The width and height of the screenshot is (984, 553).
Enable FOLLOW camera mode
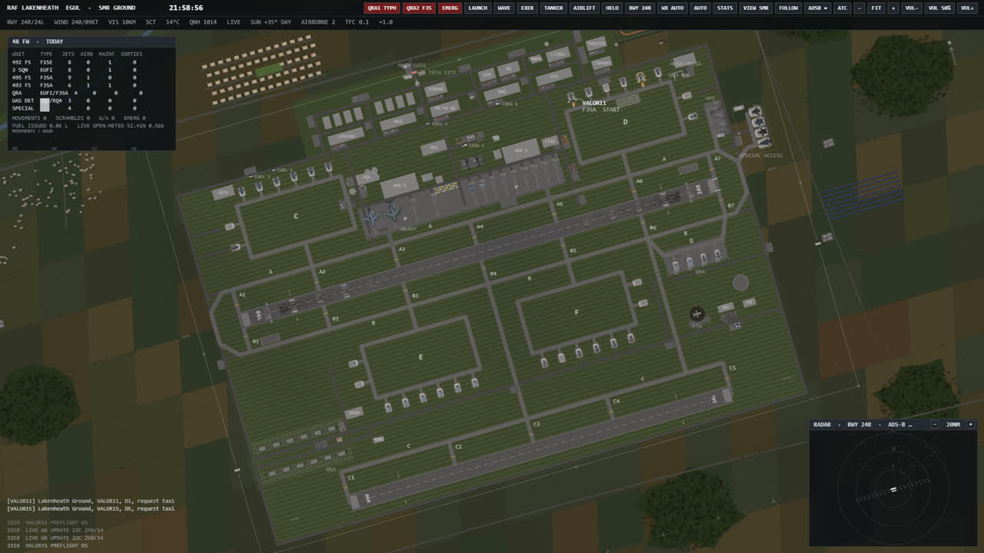788,8
